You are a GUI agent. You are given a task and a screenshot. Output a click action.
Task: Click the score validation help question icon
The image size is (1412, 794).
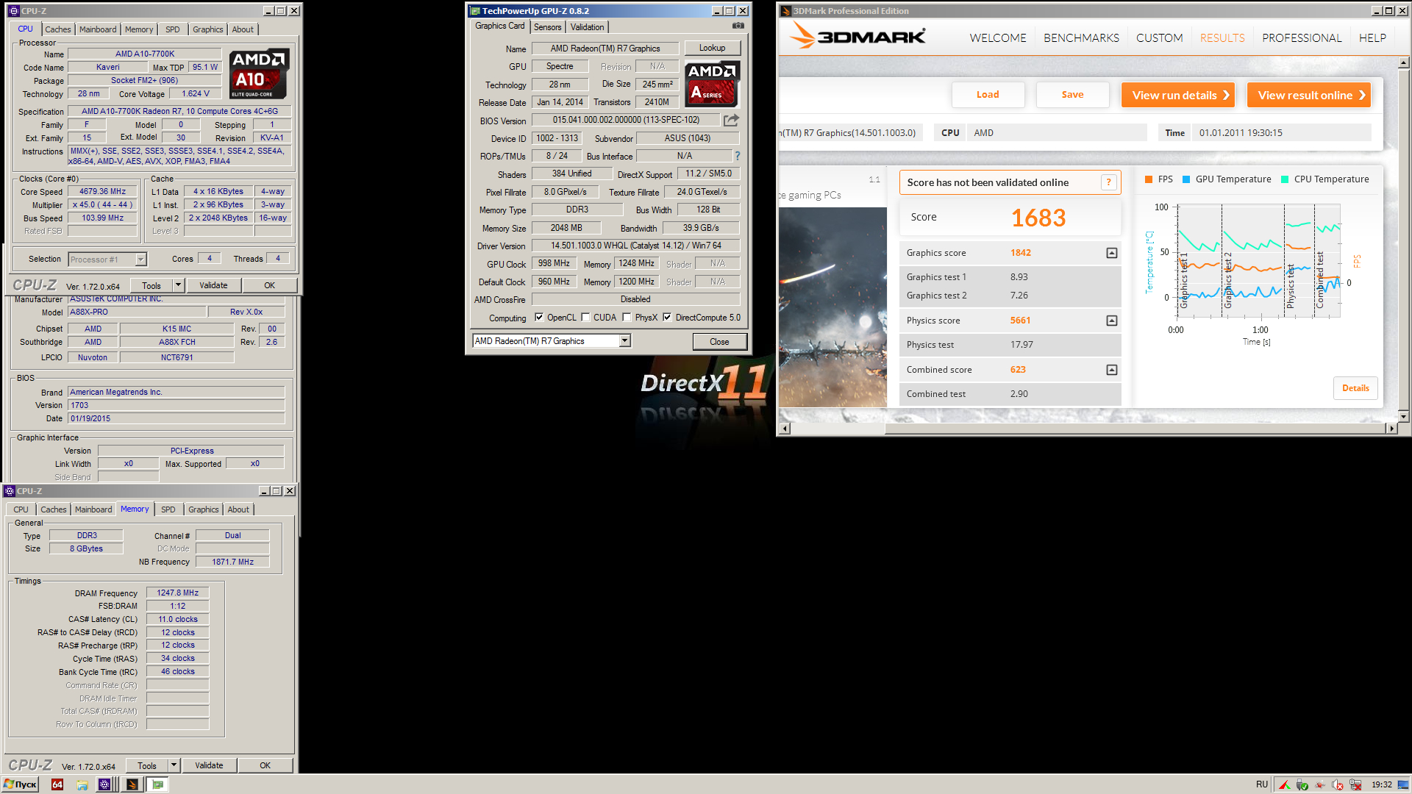click(x=1108, y=182)
